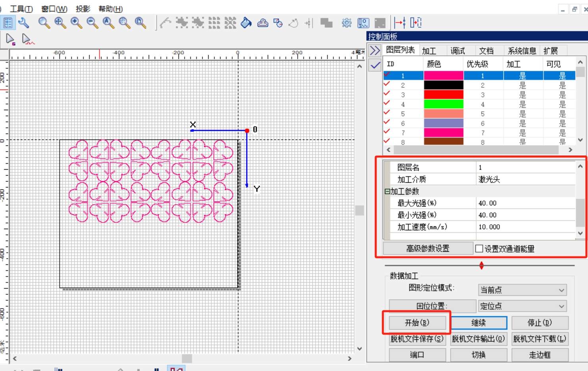Collapse the 加工参数 group expander
The width and height of the screenshot is (588, 371).
click(x=387, y=191)
